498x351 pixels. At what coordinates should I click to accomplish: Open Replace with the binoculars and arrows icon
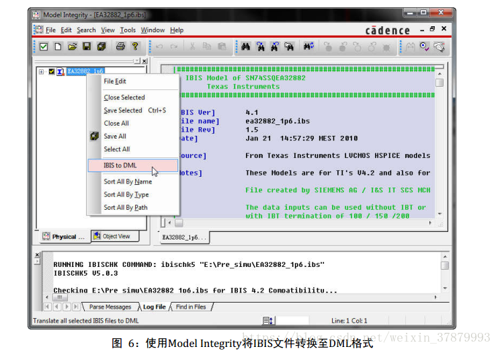[x=308, y=46]
